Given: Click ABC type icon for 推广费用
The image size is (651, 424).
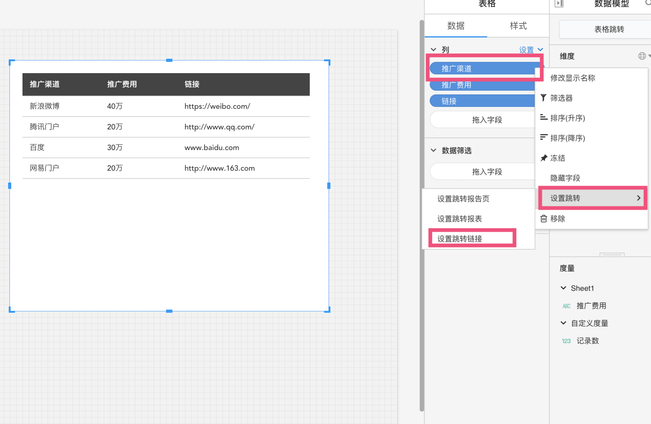Looking at the screenshot, I should tap(566, 306).
